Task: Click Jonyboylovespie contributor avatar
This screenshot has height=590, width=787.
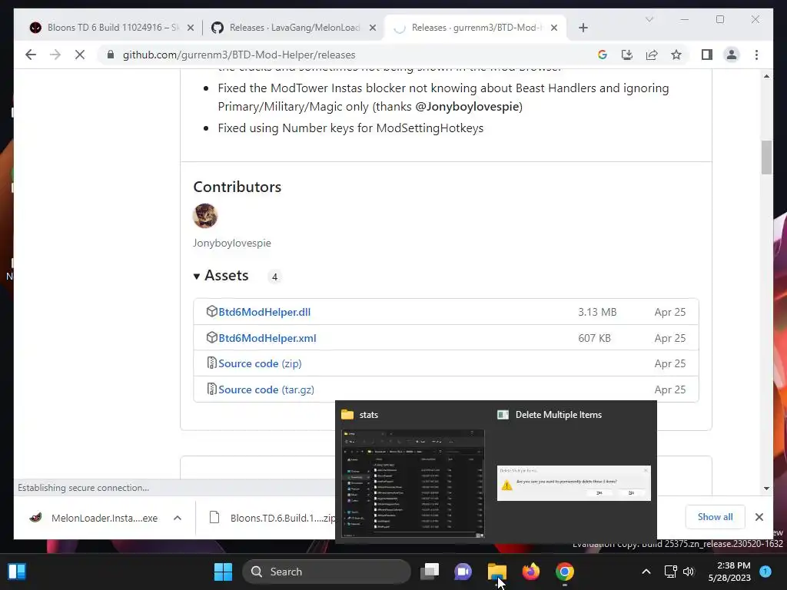Action: 205,216
